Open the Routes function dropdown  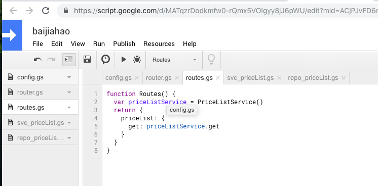tap(174, 60)
